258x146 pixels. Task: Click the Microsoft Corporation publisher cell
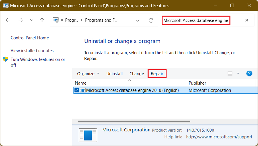(x=210, y=90)
